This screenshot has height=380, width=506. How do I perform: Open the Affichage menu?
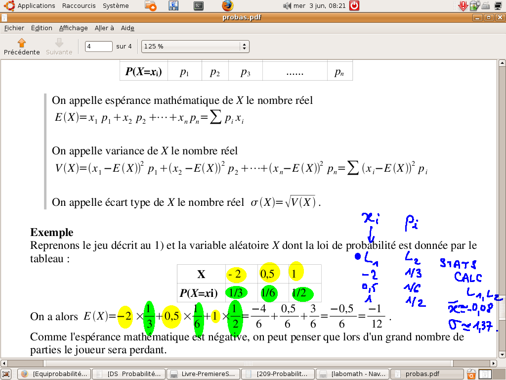point(73,28)
